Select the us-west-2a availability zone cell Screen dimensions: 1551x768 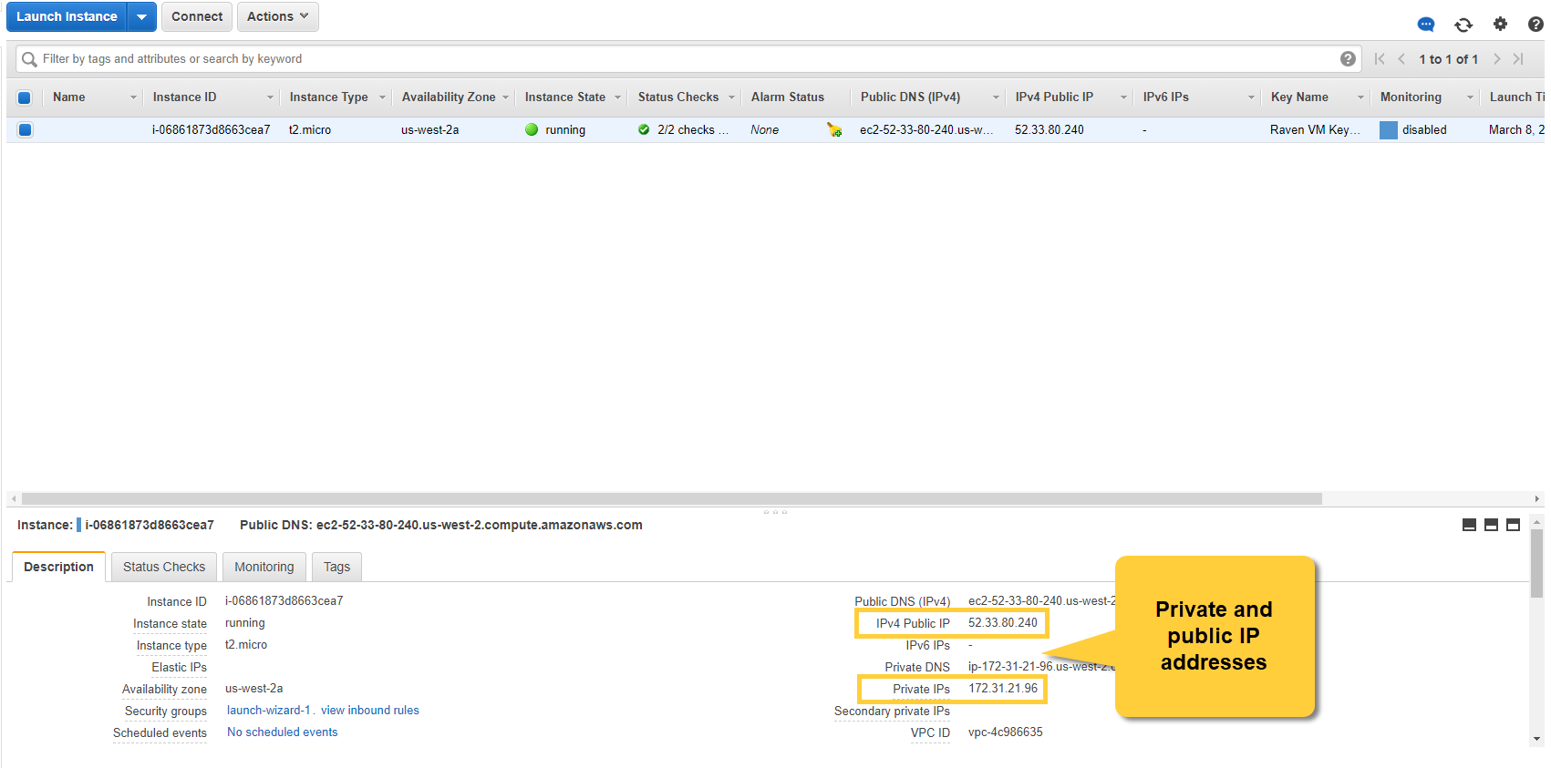point(430,129)
